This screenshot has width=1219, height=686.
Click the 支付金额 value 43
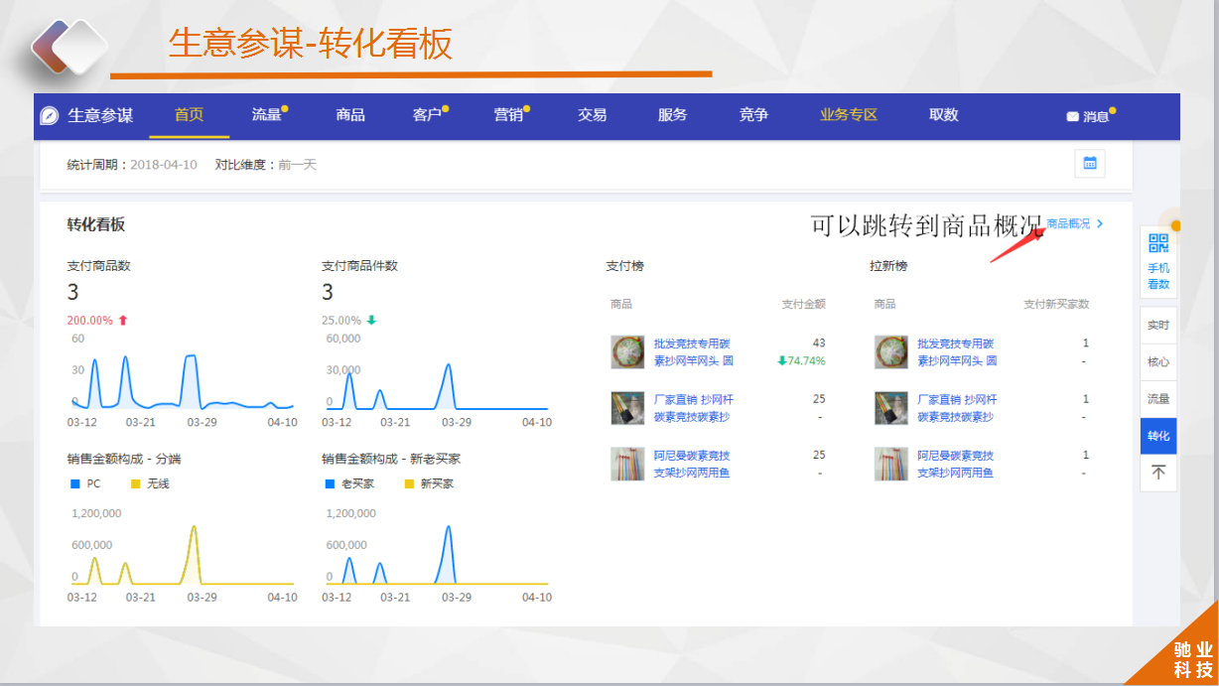pyautogui.click(x=819, y=343)
